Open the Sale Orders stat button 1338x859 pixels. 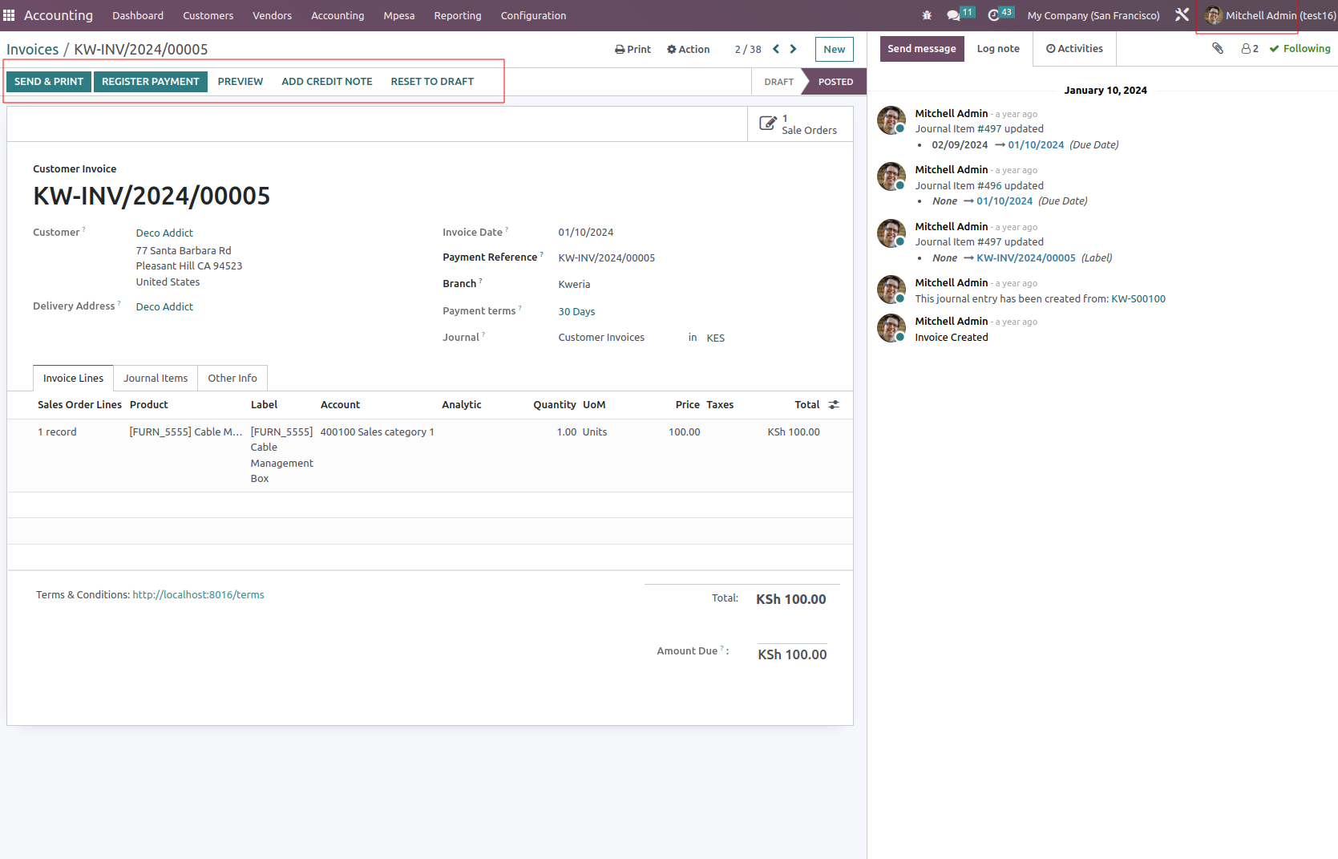799,124
